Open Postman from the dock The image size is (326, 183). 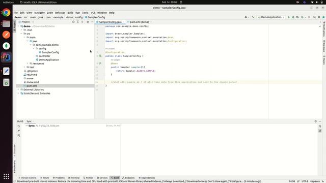[x=6, y=35]
